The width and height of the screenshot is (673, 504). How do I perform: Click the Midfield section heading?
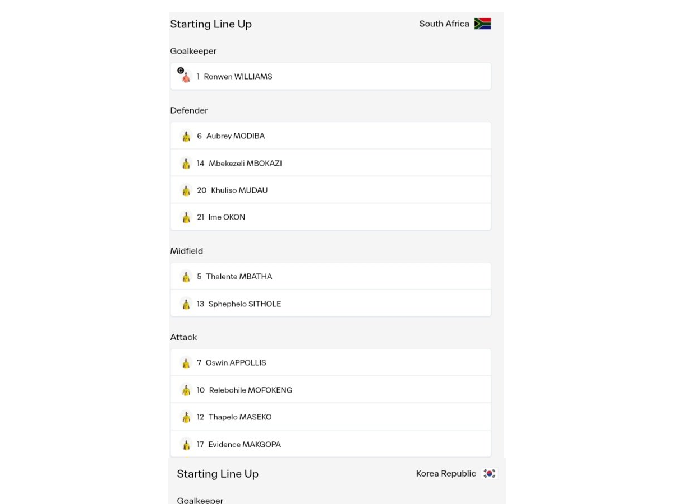[x=187, y=251]
